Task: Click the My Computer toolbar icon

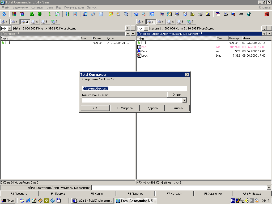Action: (x=177, y=14)
